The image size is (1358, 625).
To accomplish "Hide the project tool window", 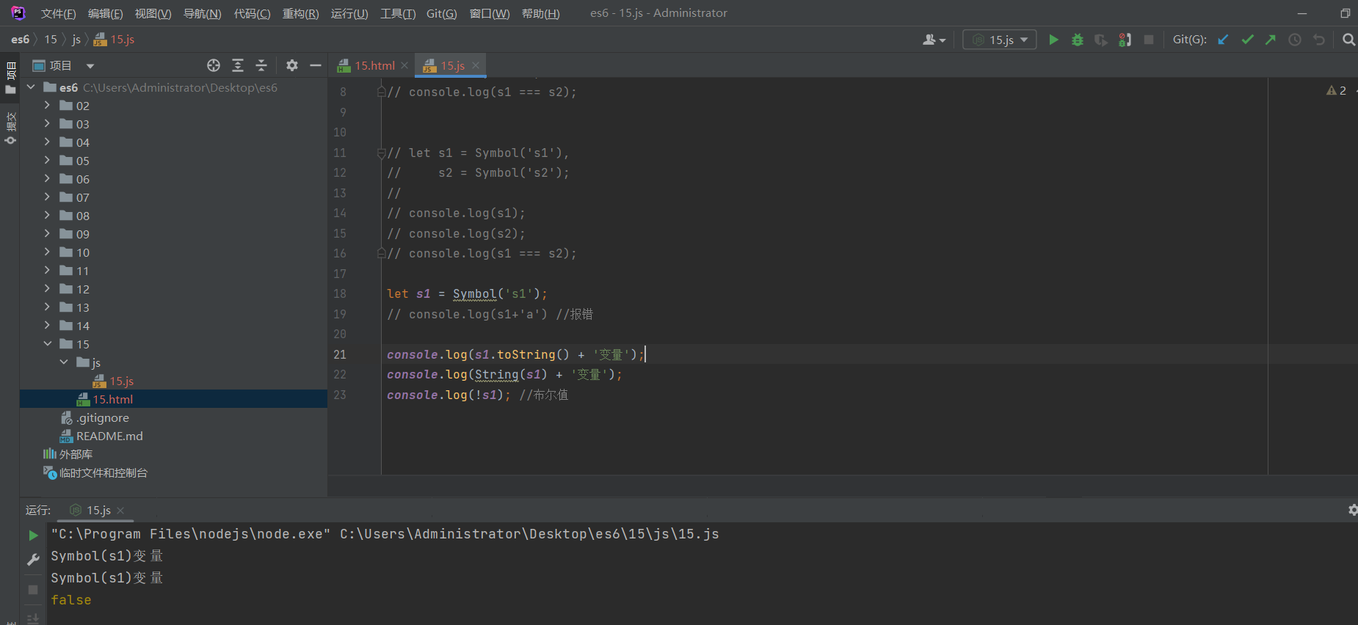I will 316,65.
